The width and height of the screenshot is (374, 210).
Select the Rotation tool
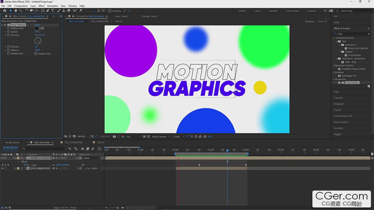(27, 11)
